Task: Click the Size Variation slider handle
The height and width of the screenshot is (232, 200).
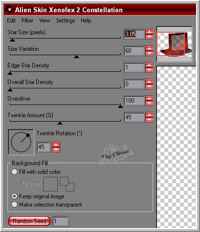Action: click(76, 57)
